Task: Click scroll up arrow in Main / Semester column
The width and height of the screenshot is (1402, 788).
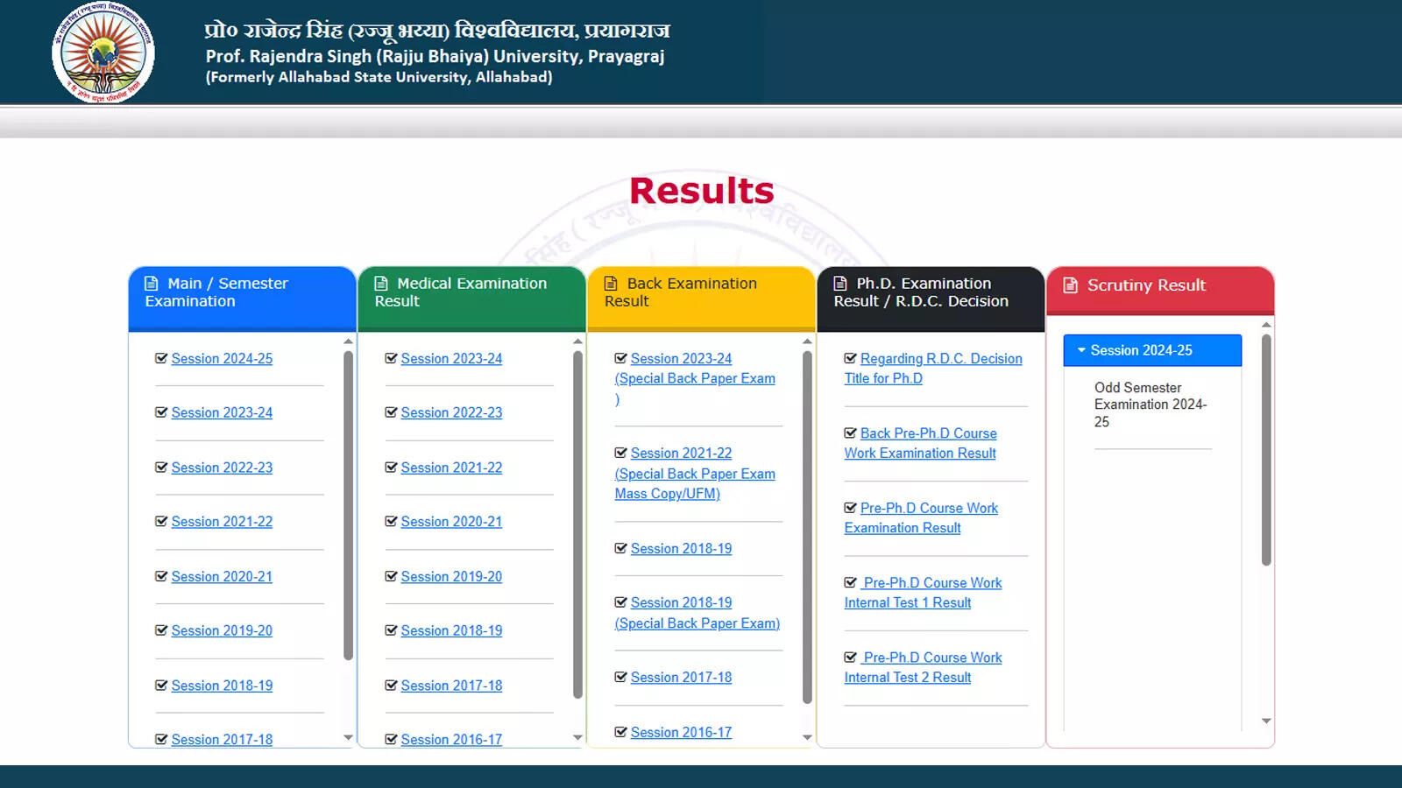Action: pyautogui.click(x=348, y=341)
